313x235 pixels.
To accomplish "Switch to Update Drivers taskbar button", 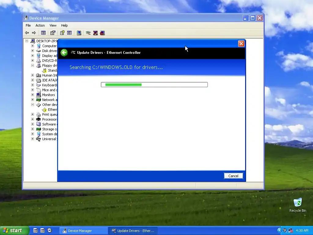I will [133, 231].
